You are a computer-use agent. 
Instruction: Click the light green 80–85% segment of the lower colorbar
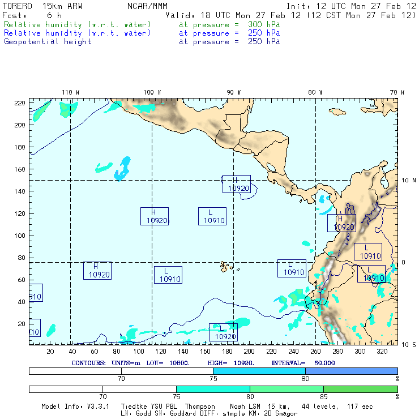[287, 389]
